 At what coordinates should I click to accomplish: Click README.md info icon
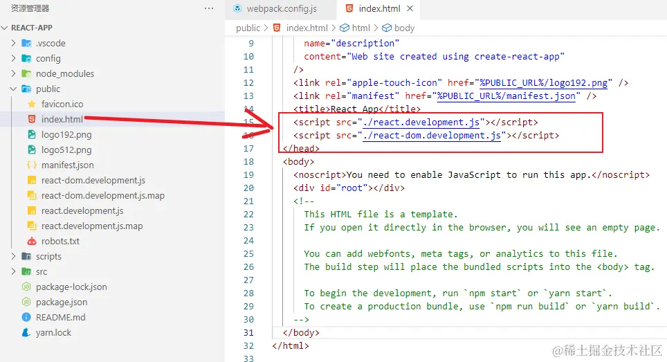tap(26, 317)
